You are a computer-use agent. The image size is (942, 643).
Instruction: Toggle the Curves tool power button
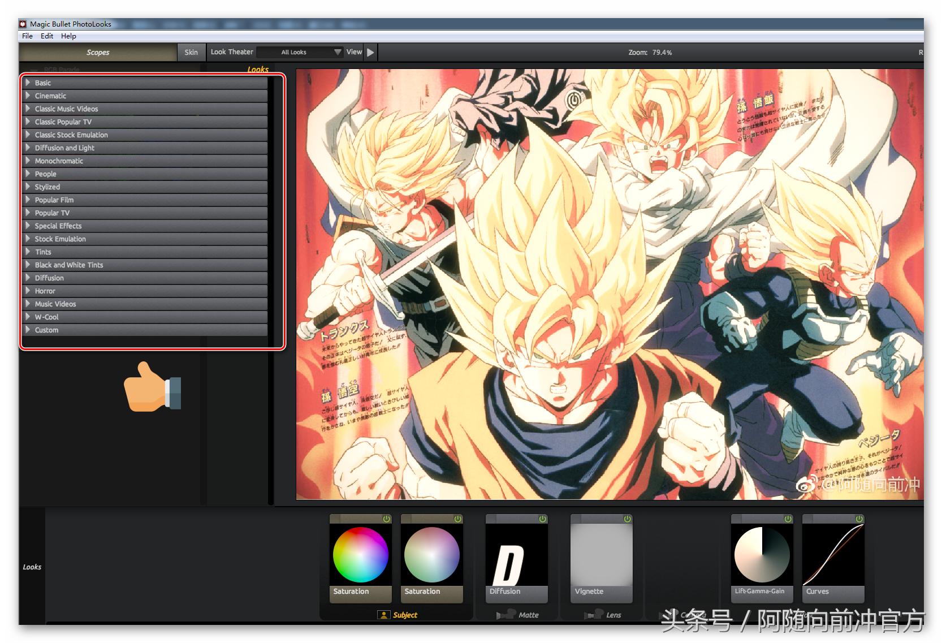point(859,519)
